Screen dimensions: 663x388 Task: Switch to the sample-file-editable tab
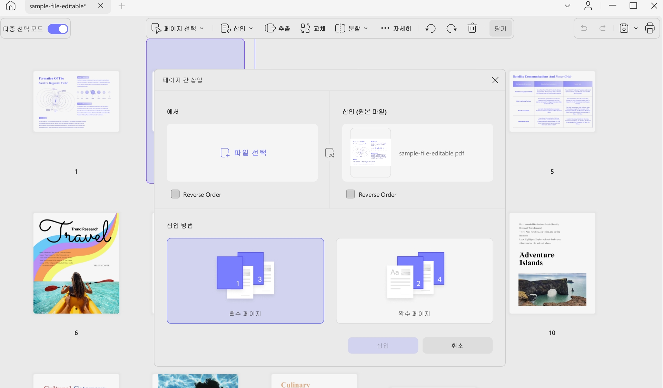(58, 6)
